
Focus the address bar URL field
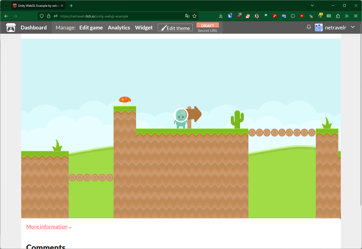click(x=118, y=16)
